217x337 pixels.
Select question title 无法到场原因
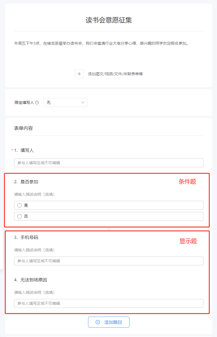(34, 280)
